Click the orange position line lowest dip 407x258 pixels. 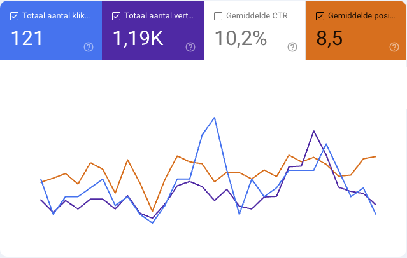tap(152, 211)
